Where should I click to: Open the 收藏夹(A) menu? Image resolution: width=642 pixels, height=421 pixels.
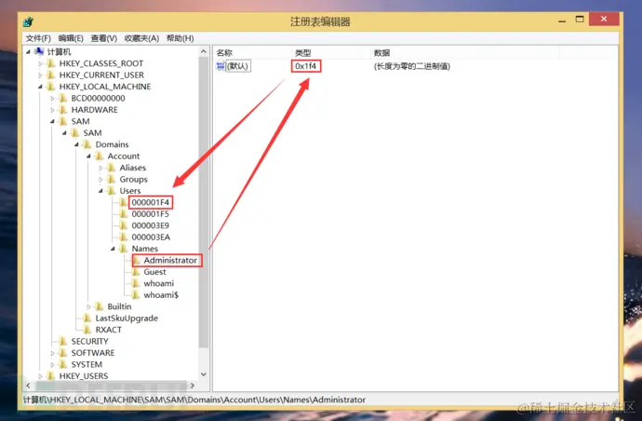141,38
